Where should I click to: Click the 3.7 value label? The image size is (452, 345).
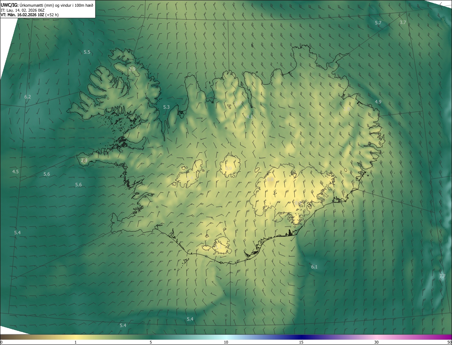403,22
